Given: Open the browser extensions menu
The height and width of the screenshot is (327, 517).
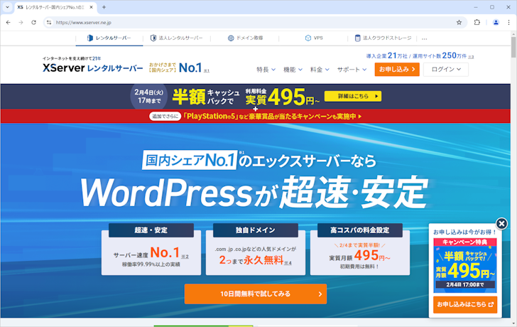Looking at the screenshot, I should click(477, 23).
